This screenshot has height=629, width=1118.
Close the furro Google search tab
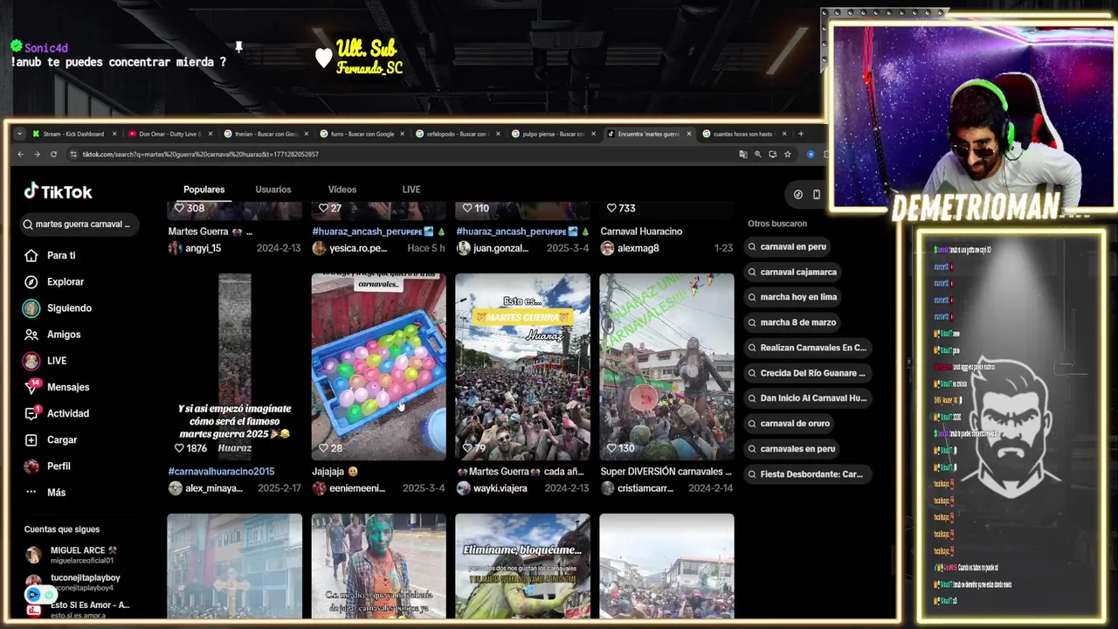click(403, 134)
